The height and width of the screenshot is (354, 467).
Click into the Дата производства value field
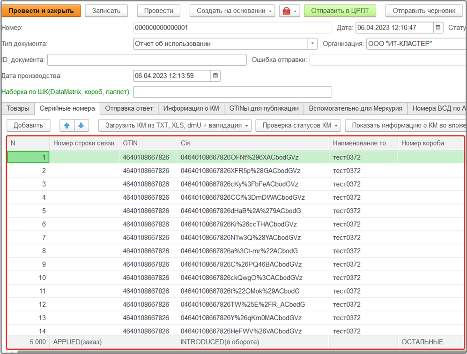click(x=172, y=76)
